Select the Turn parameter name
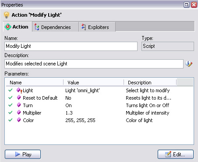 point(28,105)
